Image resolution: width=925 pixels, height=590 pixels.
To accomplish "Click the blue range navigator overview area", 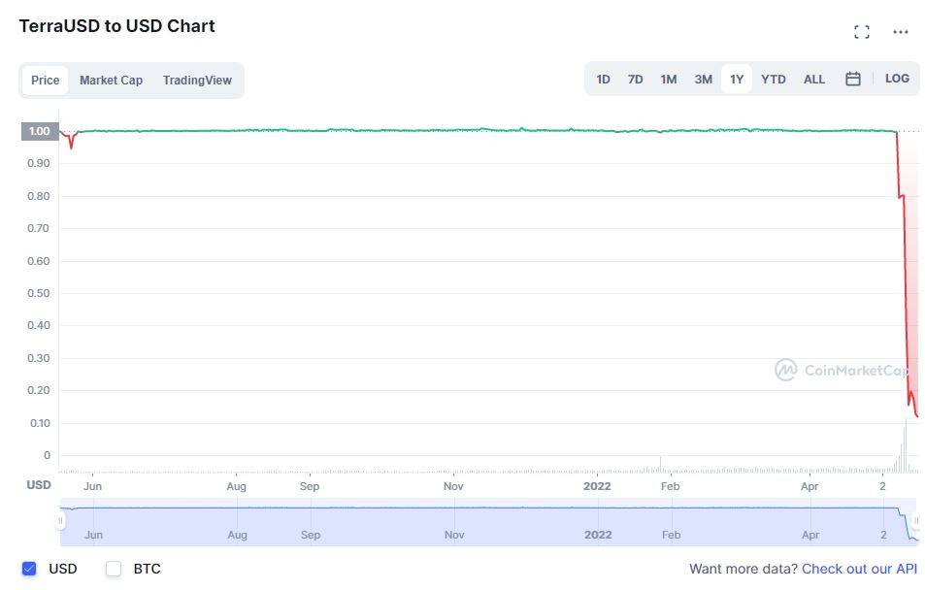I will pos(488,522).
